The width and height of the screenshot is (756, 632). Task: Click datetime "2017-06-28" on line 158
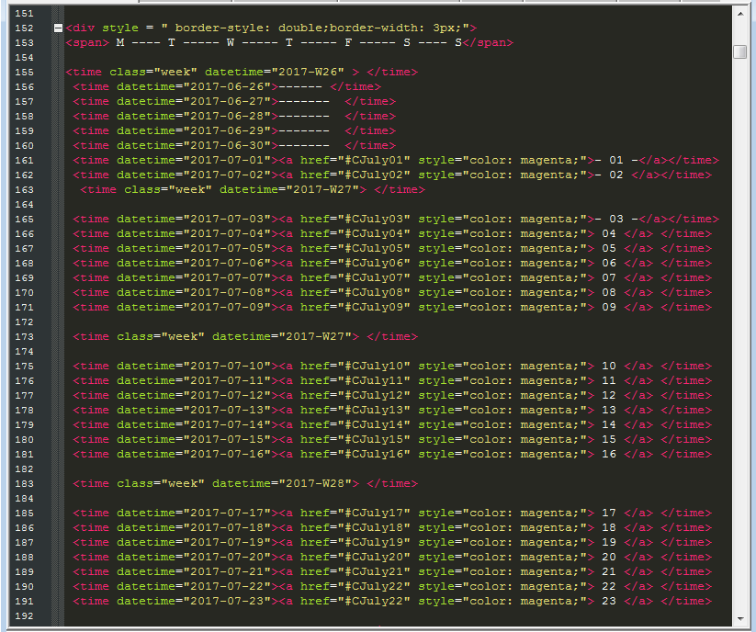[231, 116]
